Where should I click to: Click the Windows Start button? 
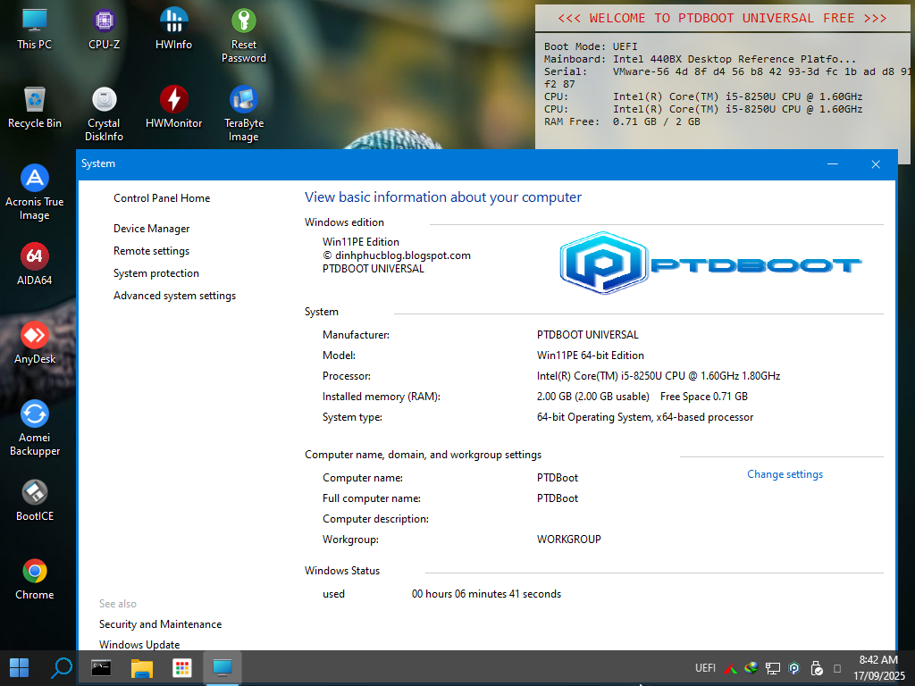pyautogui.click(x=19, y=667)
